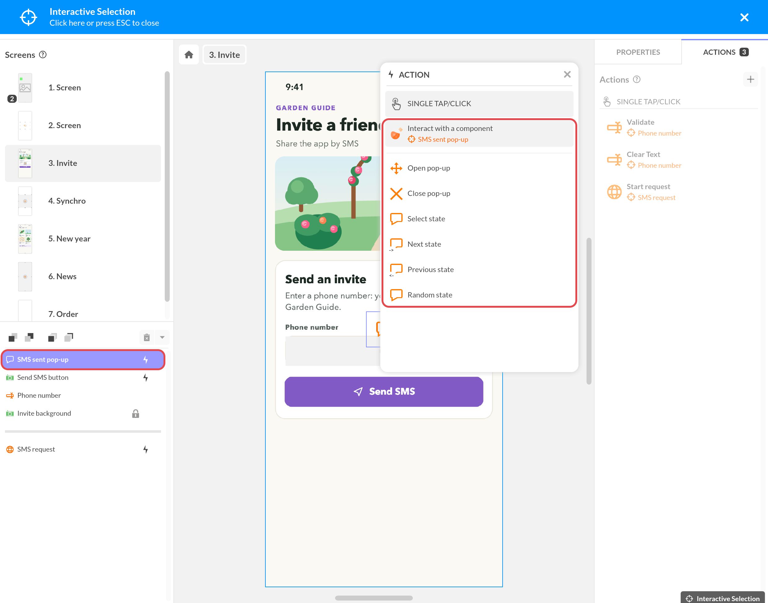This screenshot has width=768, height=603.
Task: Select the SINGLE TAP/CLICK trigger in ACTION panel
Action: (479, 104)
